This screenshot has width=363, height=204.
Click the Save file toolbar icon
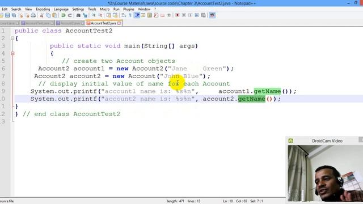7,15
